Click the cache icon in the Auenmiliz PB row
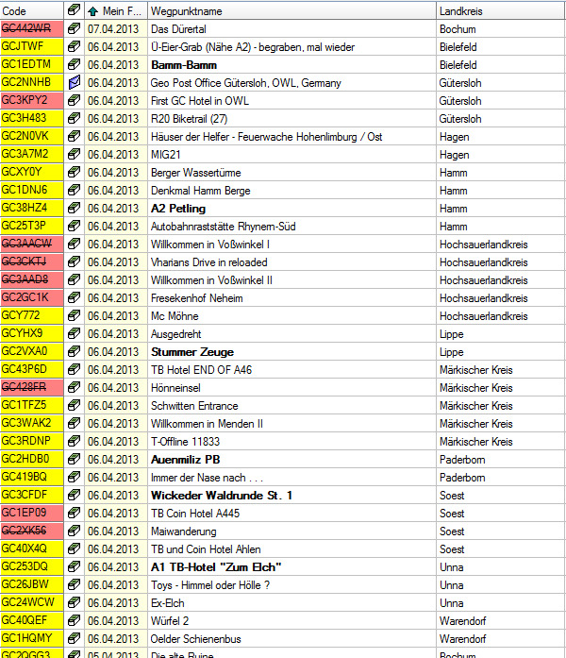 (x=75, y=459)
